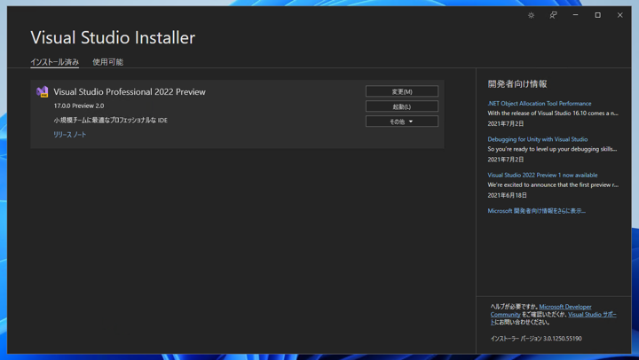Click the Visual Studio Installer title heading
Viewport: 639px width, 360px height.
pyautogui.click(x=113, y=37)
